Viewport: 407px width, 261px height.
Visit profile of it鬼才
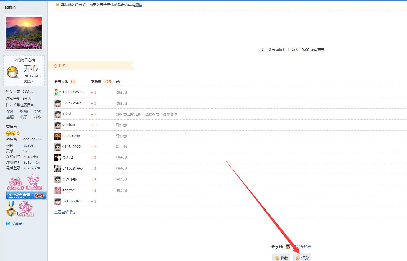coord(67,114)
